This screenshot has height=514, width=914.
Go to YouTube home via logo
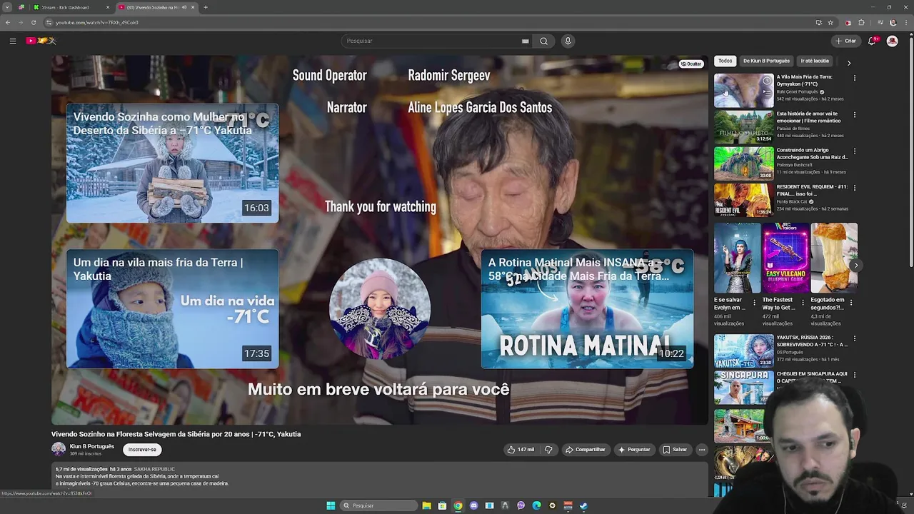[41, 41]
